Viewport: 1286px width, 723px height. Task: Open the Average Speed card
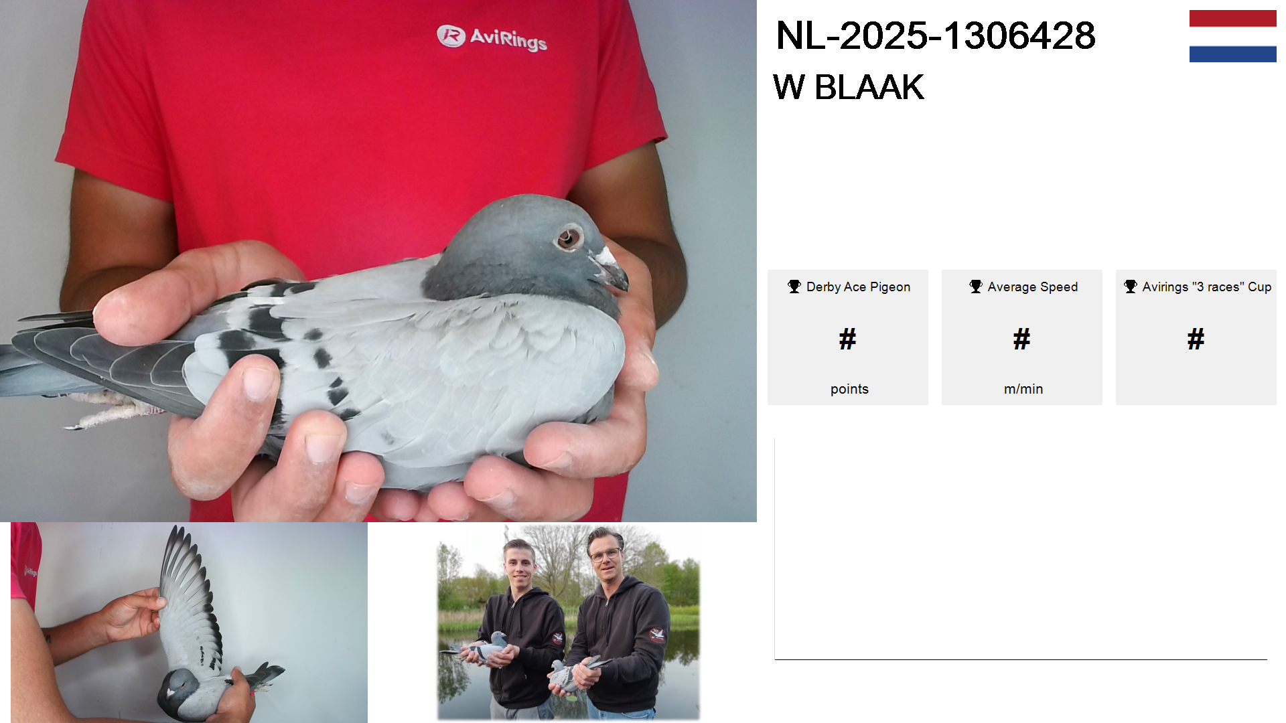click(1022, 337)
